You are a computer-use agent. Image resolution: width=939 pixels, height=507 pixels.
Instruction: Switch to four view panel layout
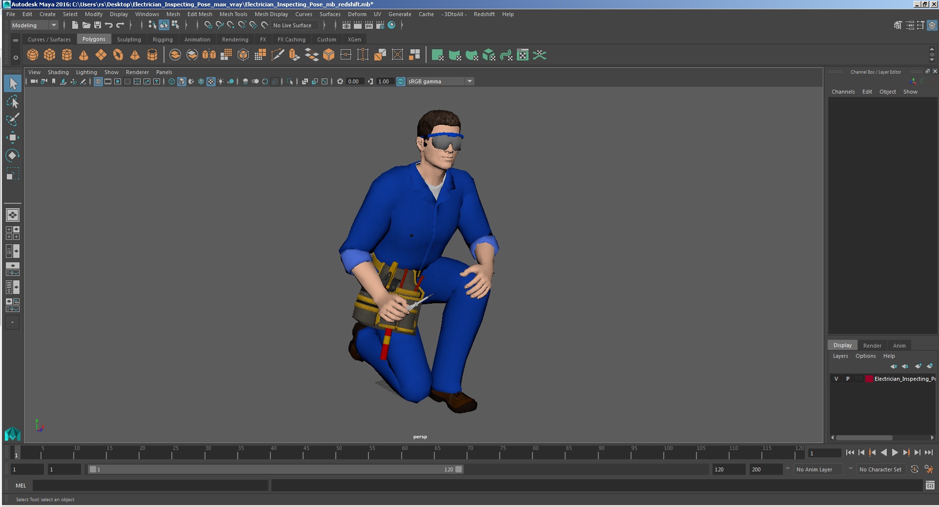(13, 233)
